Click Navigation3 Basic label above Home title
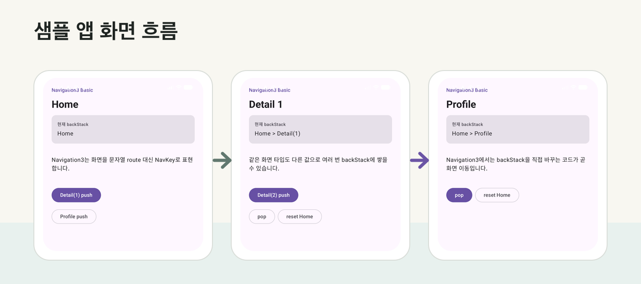 pyautogui.click(x=72, y=90)
